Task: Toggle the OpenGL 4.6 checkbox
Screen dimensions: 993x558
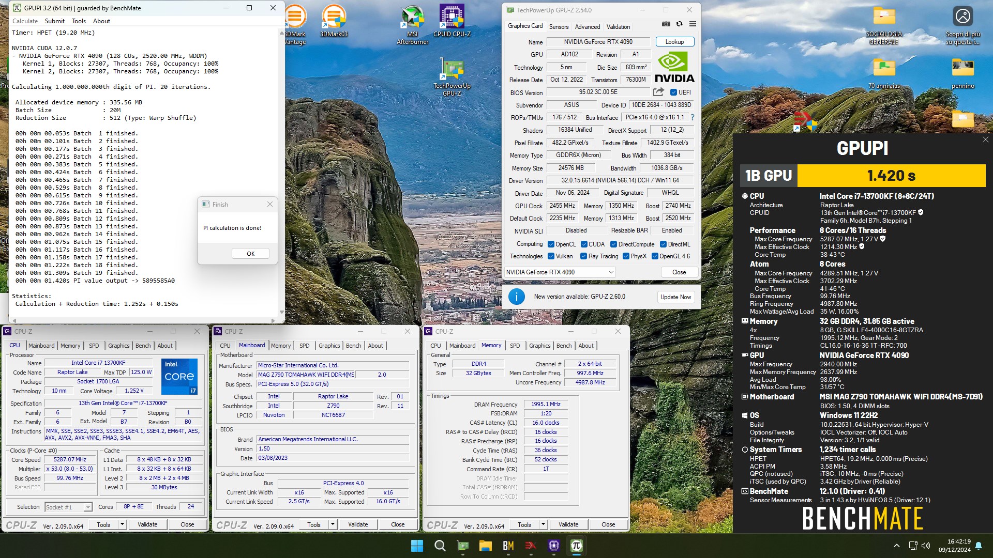Action: tap(655, 256)
